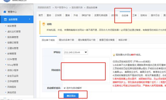Image resolution: width=166 pixels, height=100 pixels.
Task: Switch to the 控制台 tab
Action: pos(144,15)
